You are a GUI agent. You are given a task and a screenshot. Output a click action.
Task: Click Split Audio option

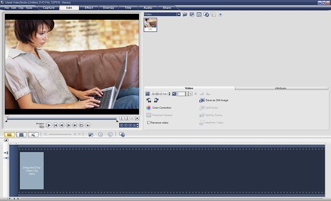209,108
